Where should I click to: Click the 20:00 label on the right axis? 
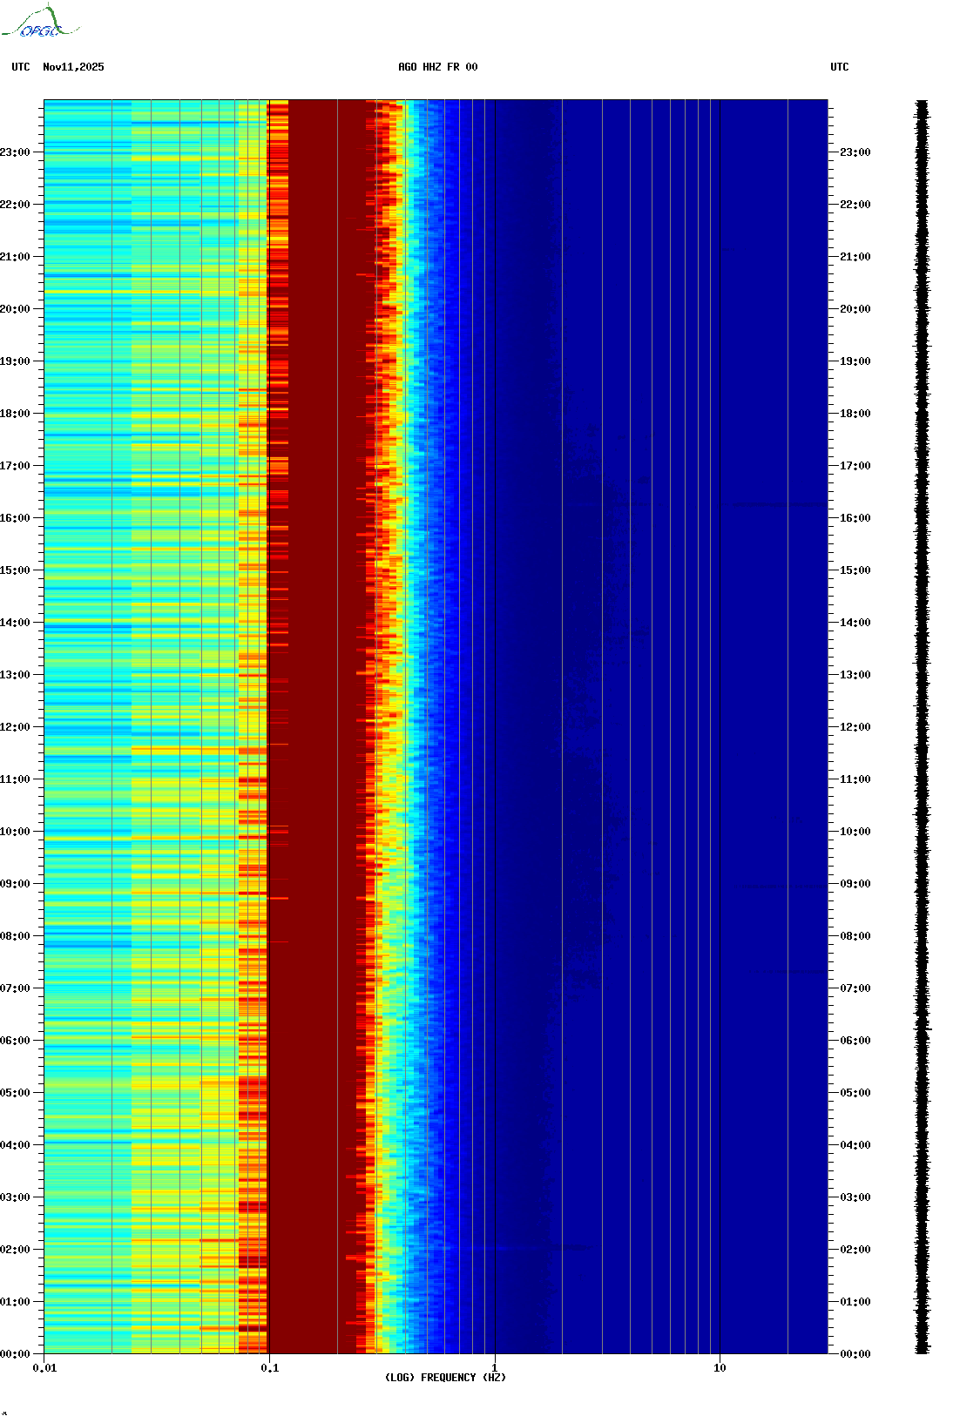[855, 309]
